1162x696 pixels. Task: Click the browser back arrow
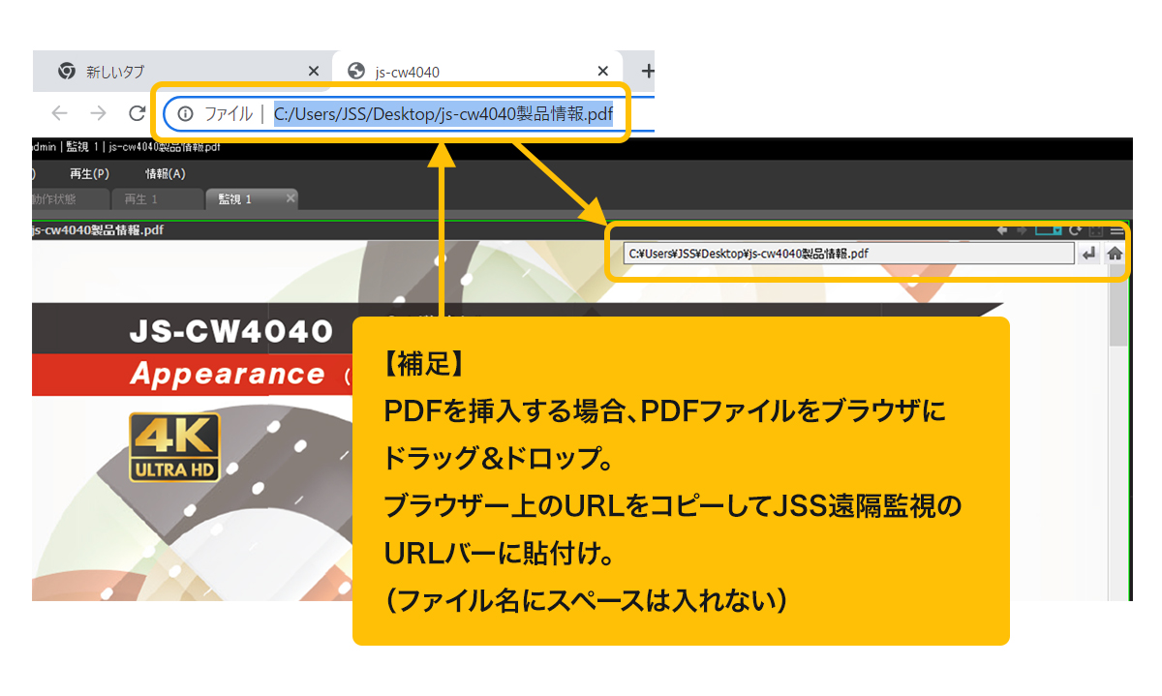[60, 113]
